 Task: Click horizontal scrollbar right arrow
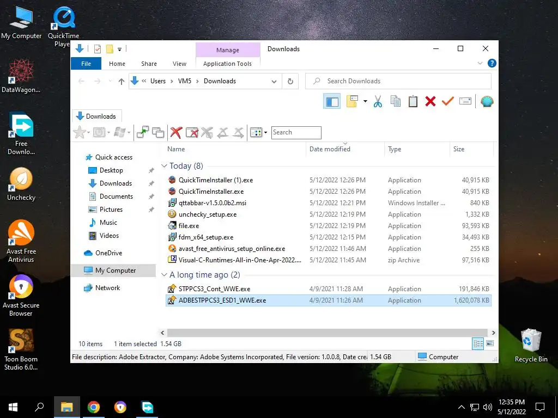[493, 333]
